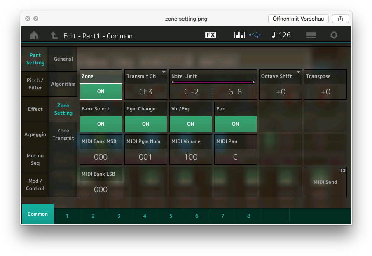Toggle Bank Select ON switch
This screenshot has height=256, width=372.
[x=101, y=124]
